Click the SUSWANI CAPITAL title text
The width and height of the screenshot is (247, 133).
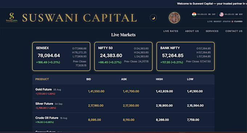coord(80,18)
